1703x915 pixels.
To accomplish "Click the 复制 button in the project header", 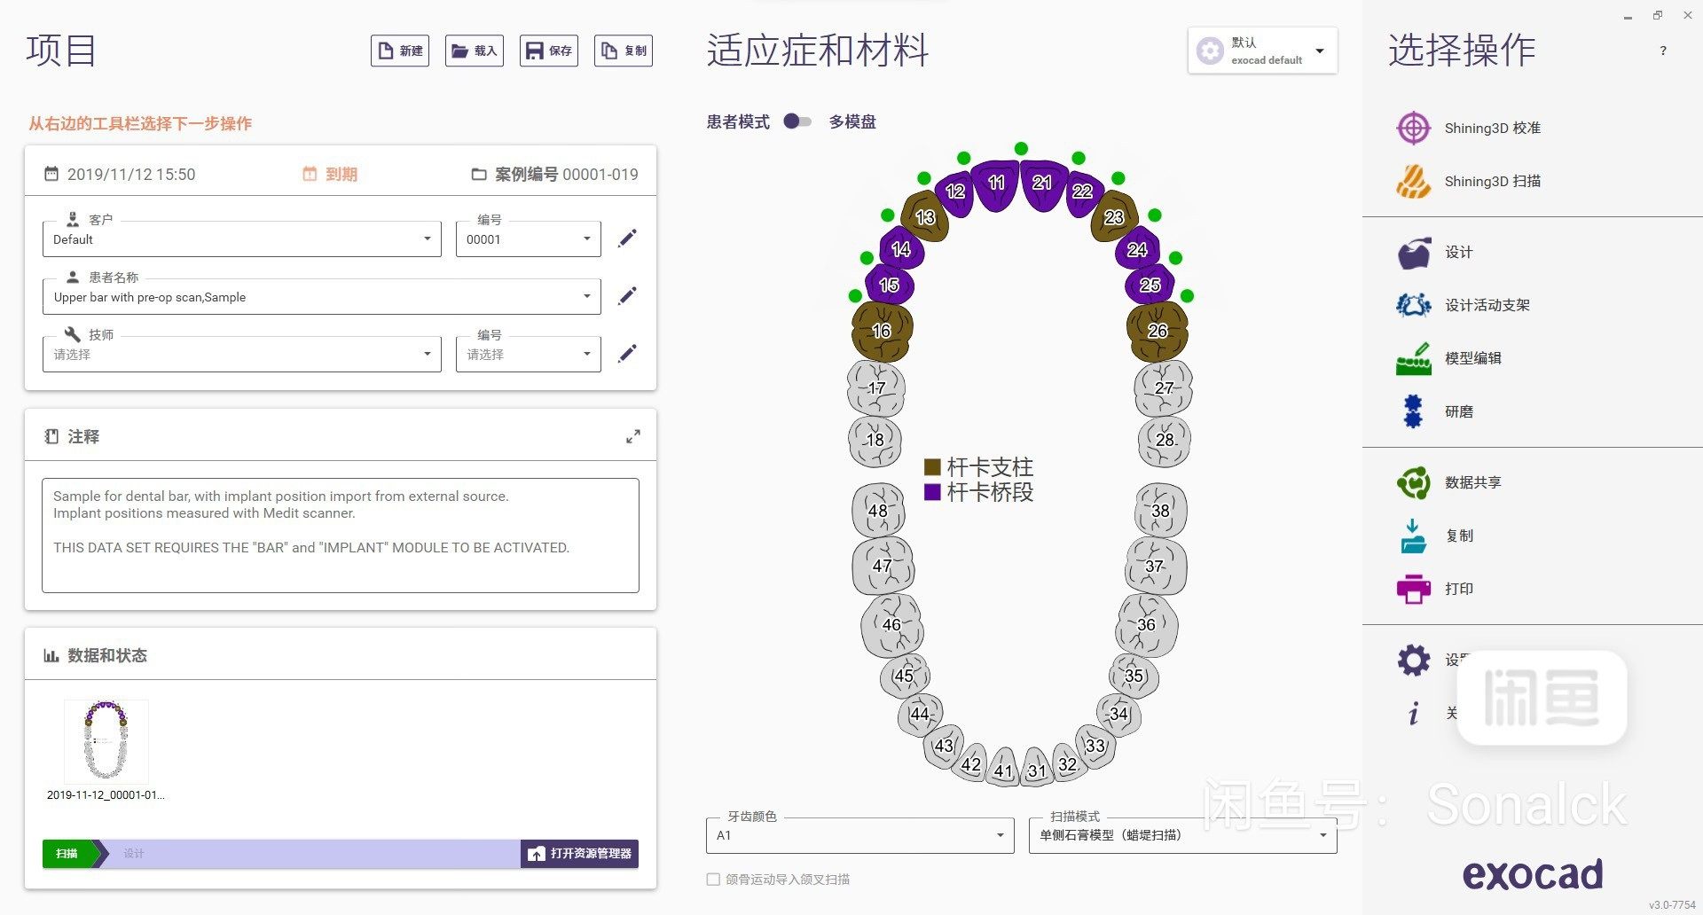I will (624, 51).
